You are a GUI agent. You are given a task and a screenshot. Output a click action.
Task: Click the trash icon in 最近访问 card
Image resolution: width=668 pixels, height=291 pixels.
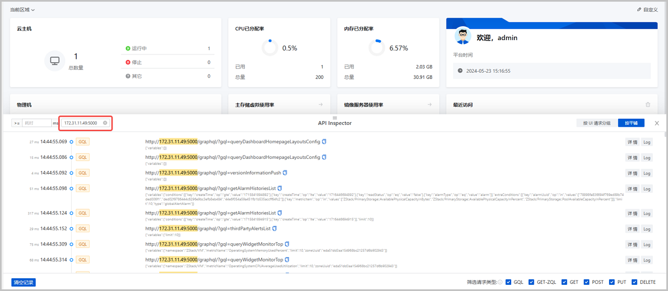[x=647, y=104]
